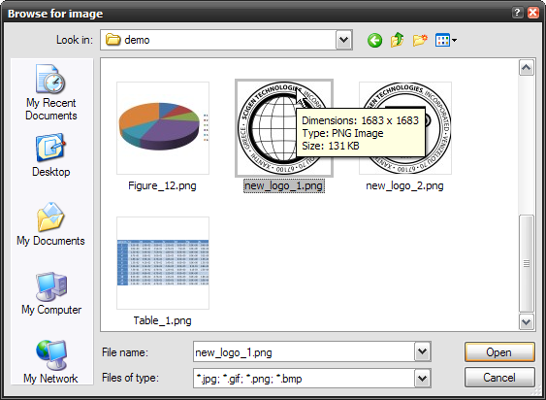Create a new folder

(x=420, y=40)
